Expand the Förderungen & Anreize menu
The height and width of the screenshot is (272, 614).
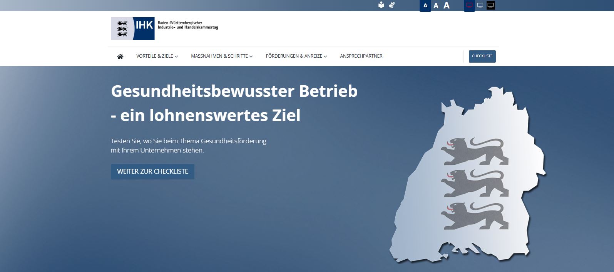click(296, 56)
